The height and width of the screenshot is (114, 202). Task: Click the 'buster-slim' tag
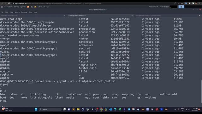88,68
